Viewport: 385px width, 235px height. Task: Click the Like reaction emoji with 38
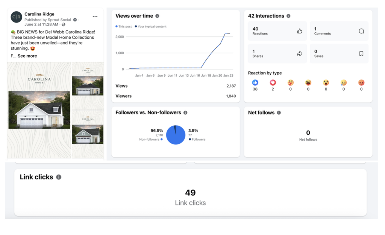click(x=255, y=82)
